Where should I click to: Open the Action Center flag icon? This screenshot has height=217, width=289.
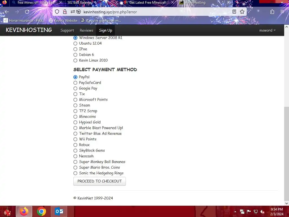(249, 212)
